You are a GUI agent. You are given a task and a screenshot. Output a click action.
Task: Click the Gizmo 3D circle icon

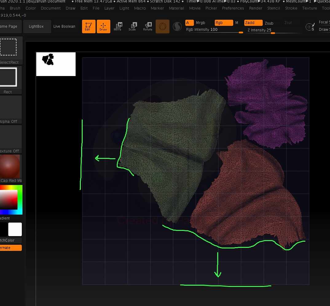(x=163, y=26)
